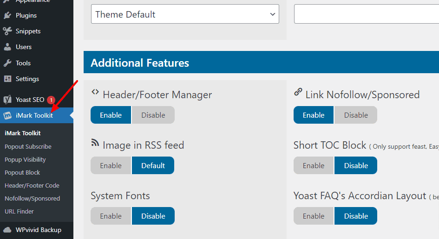Click the Additional Features heading
This screenshot has width=439, height=239.
pyautogui.click(x=140, y=63)
